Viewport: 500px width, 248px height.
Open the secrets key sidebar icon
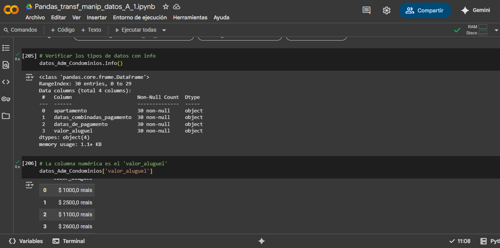coord(6,99)
